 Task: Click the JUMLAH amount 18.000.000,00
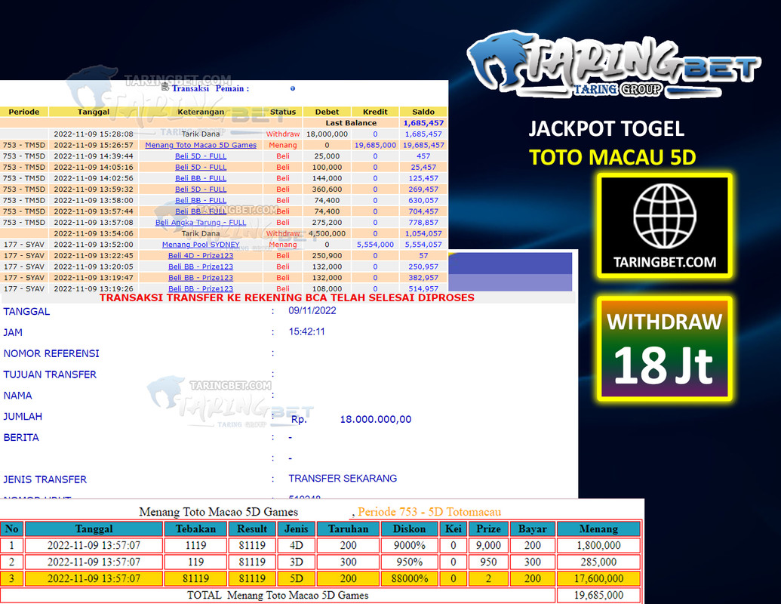pos(376,419)
